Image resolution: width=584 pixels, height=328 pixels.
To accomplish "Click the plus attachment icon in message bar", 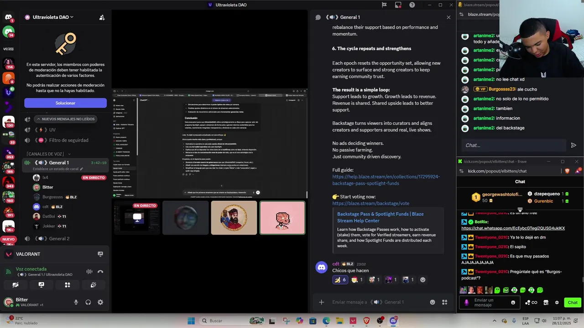I will tap(321, 302).
